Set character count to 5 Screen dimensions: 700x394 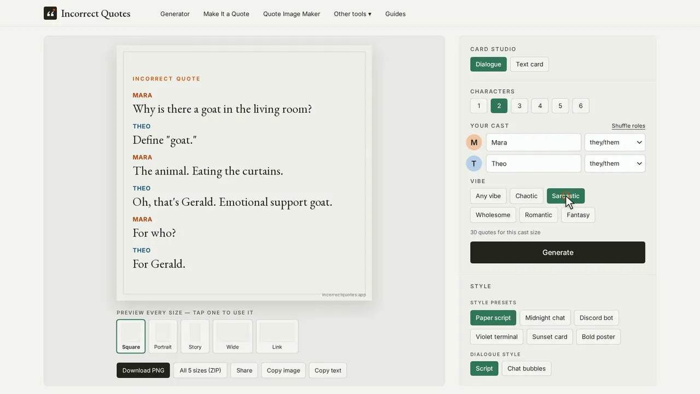pos(560,106)
